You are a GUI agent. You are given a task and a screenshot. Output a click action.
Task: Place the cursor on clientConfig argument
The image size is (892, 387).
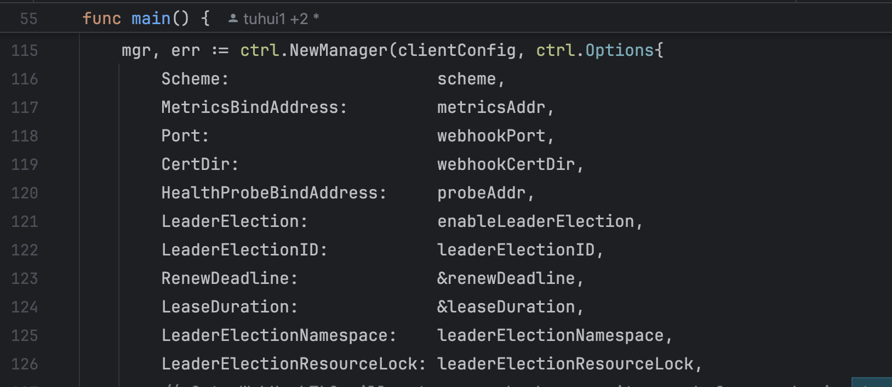coord(456,50)
